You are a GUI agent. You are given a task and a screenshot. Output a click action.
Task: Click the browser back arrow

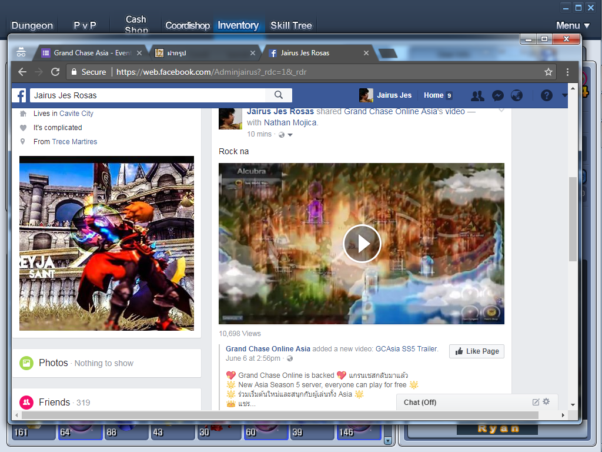click(x=22, y=72)
